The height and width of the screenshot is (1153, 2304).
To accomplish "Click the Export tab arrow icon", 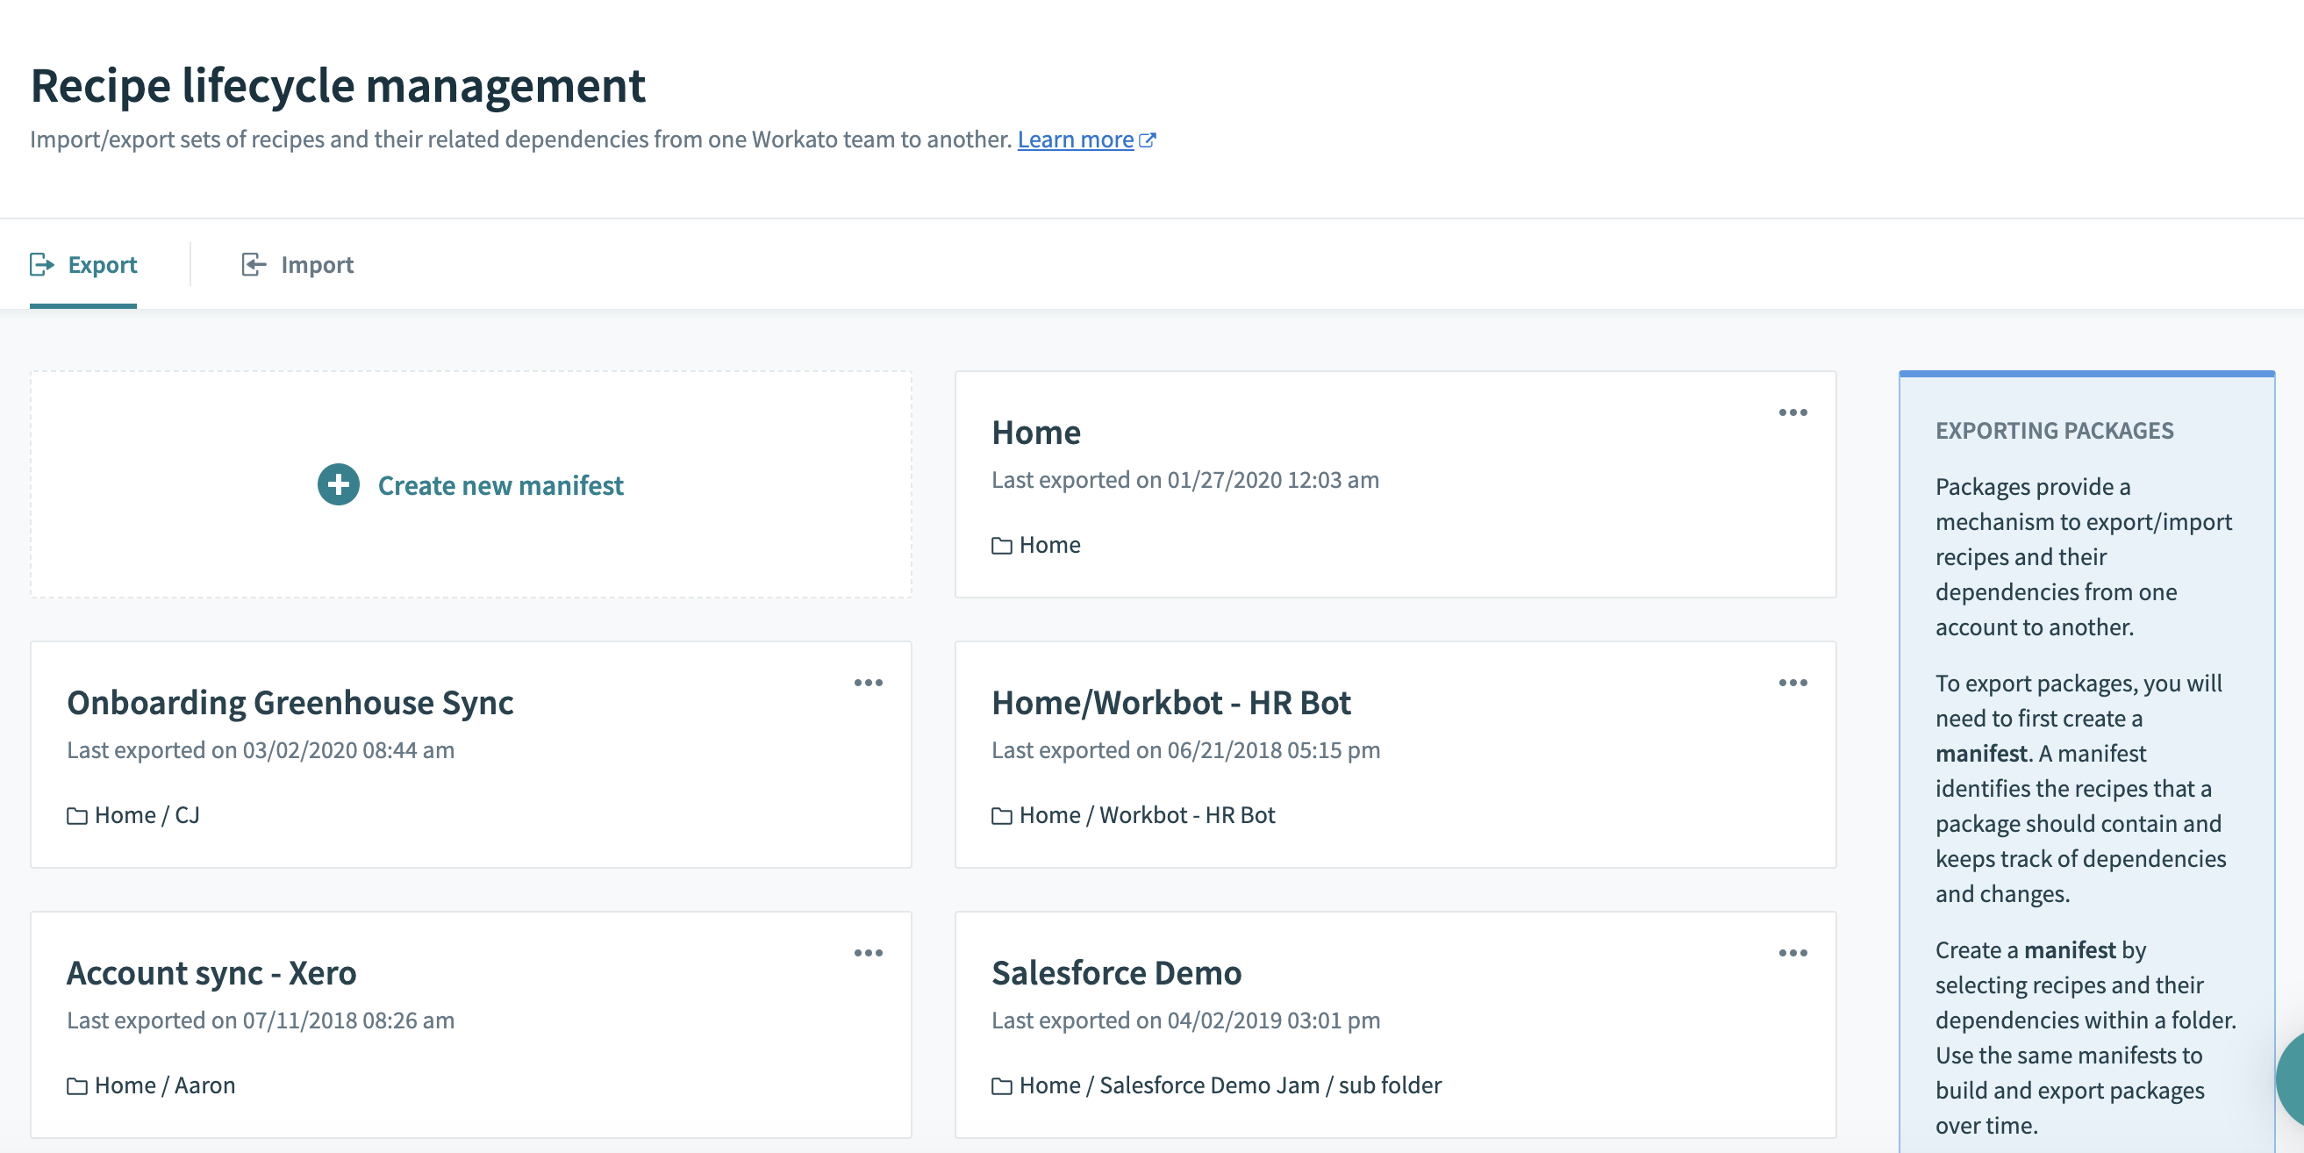I will click(x=39, y=264).
